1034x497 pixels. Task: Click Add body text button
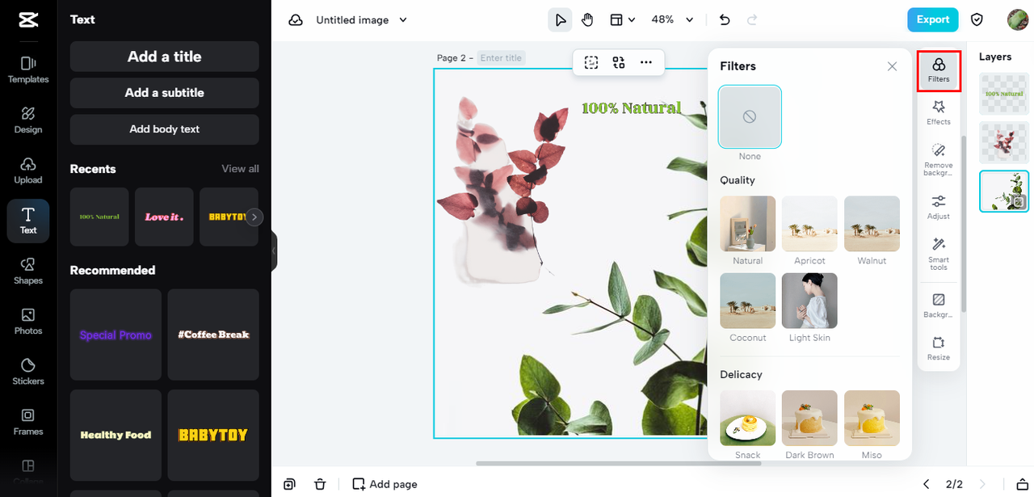(165, 129)
